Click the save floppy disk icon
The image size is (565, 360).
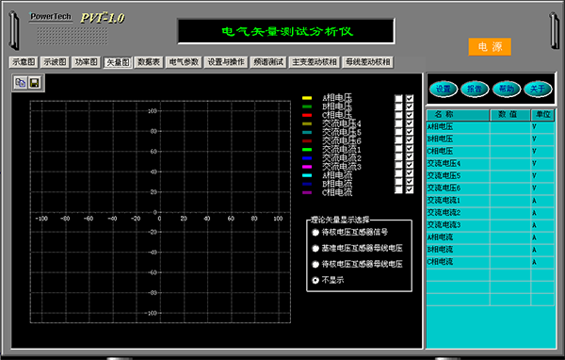click(34, 83)
